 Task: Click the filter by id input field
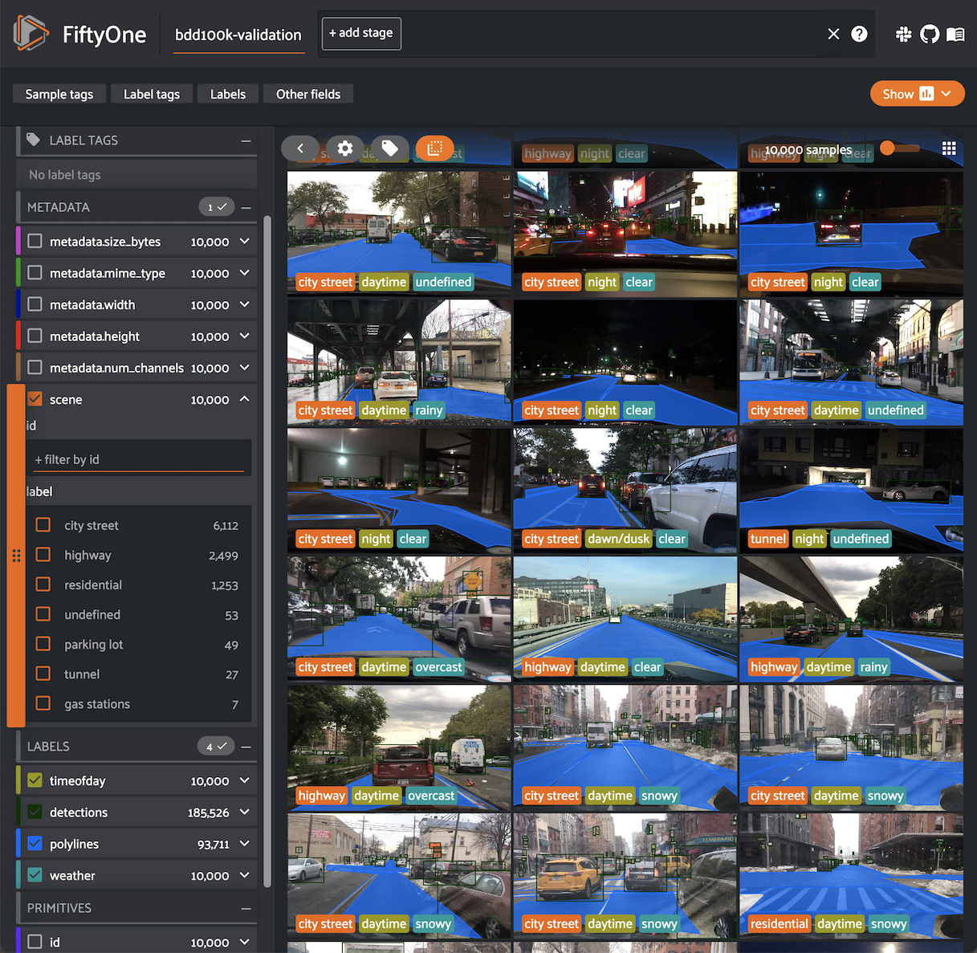pos(138,458)
